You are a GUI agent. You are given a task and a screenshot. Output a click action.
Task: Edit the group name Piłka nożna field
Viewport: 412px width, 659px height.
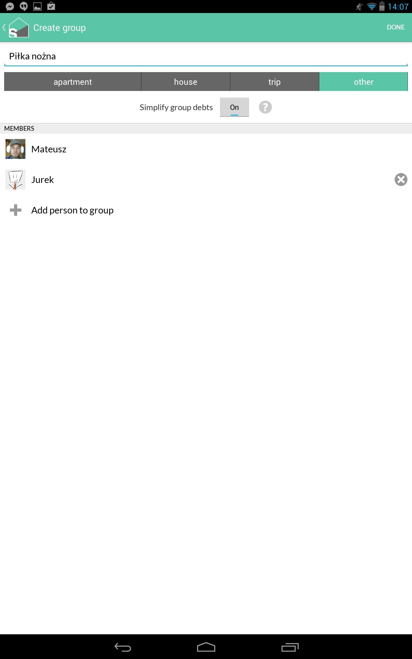206,56
